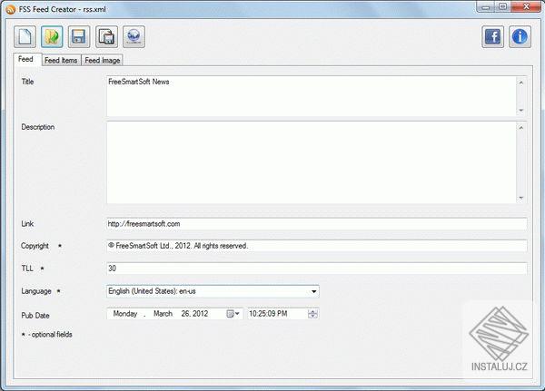The height and width of the screenshot is (391, 545).
Task: Expand the Language dropdown
Action: [313, 291]
